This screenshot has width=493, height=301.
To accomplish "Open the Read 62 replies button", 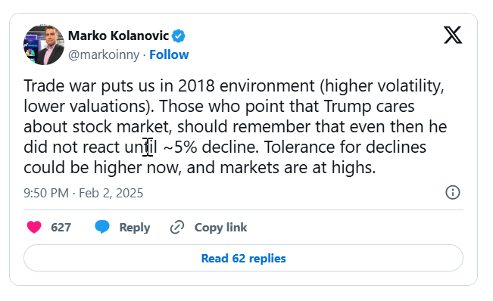I will (x=243, y=258).
